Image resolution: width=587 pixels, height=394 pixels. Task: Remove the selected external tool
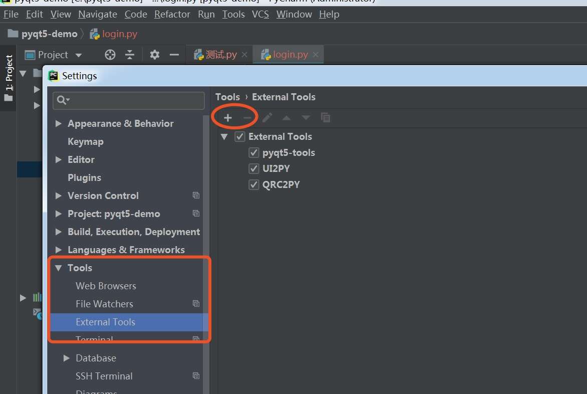tap(247, 117)
